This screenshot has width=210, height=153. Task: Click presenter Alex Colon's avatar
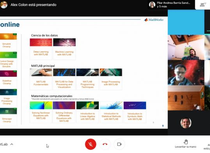click(4, 5)
